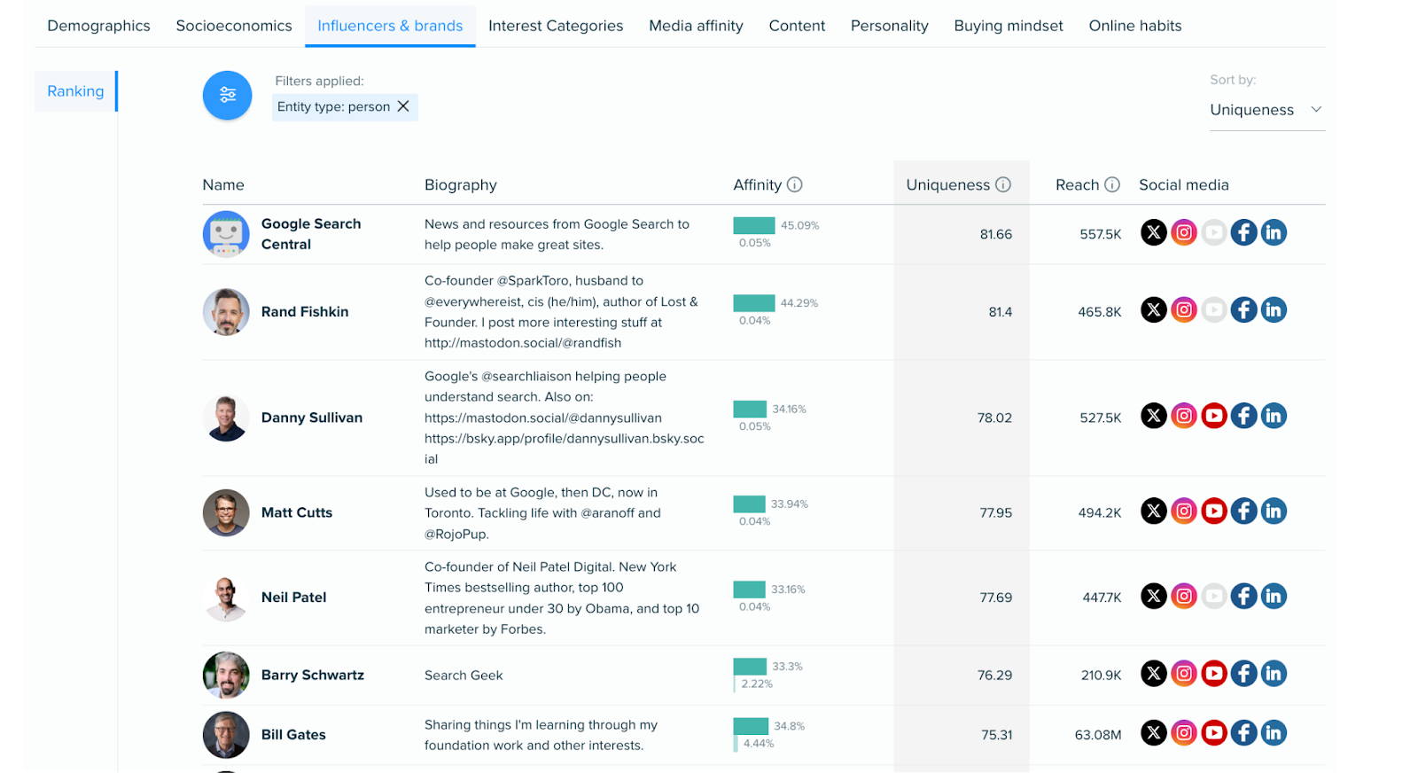
Task: Click Rand Fishkin's profile photo
Action: click(x=226, y=312)
